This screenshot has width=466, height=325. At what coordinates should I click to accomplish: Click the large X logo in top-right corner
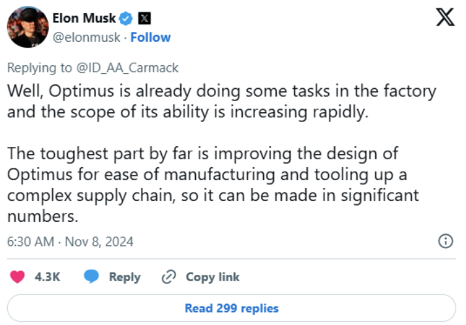tap(444, 18)
